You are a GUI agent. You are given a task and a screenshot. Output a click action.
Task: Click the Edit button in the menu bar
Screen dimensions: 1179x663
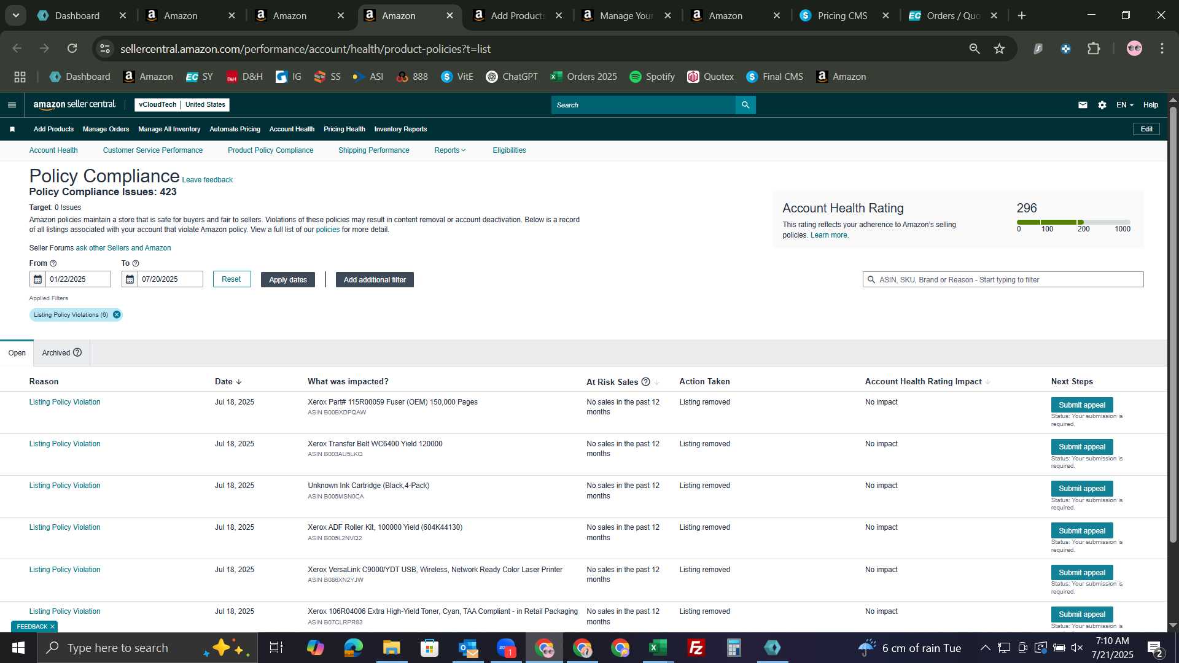click(1146, 129)
